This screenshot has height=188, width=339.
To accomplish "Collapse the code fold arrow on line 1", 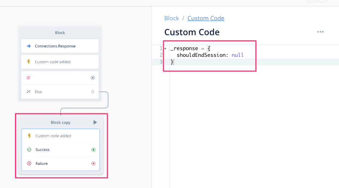I will (165, 49).
